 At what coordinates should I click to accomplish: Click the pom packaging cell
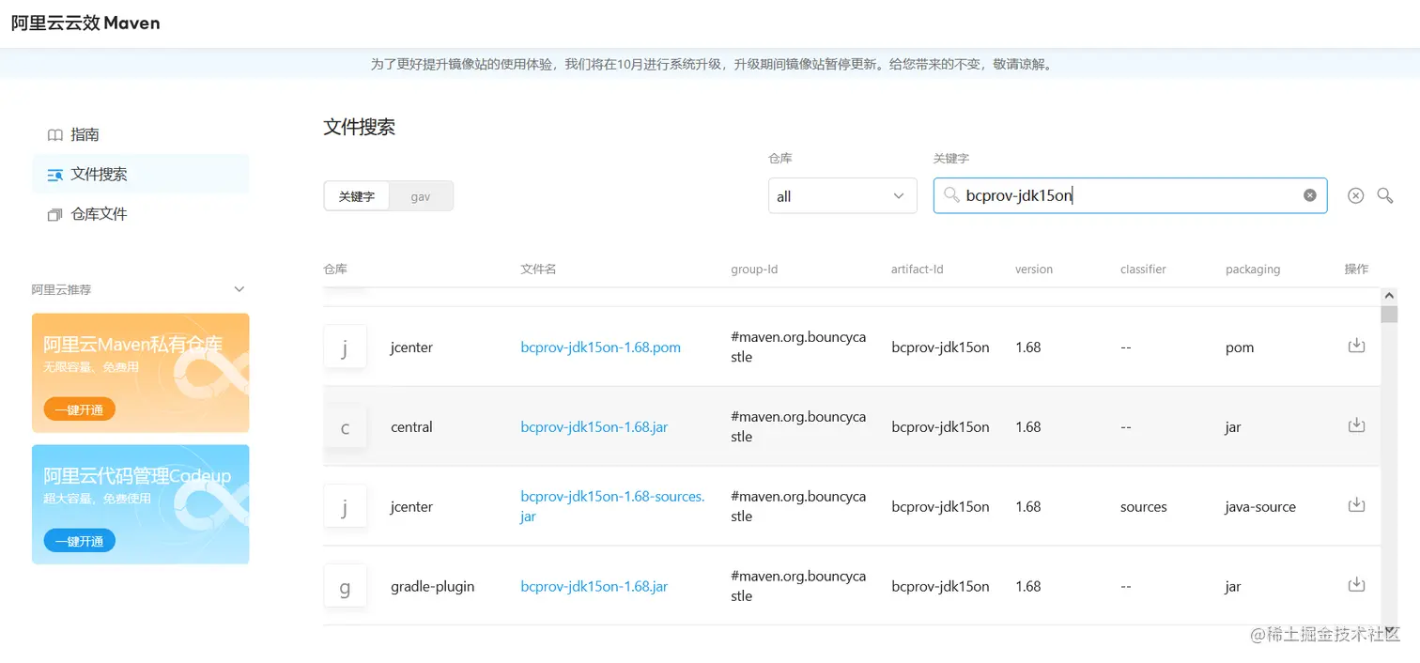point(1240,347)
